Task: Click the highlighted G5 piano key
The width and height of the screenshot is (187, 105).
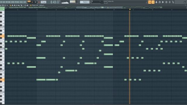Action: coord(2,36)
